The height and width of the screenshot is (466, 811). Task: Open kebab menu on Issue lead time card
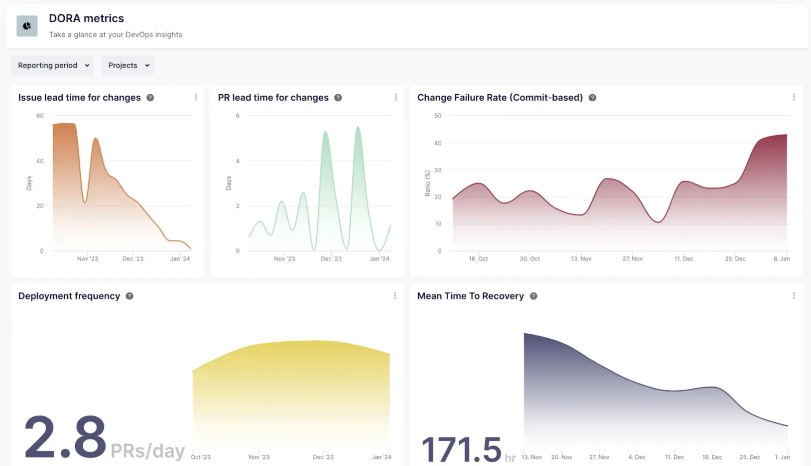[x=196, y=97]
